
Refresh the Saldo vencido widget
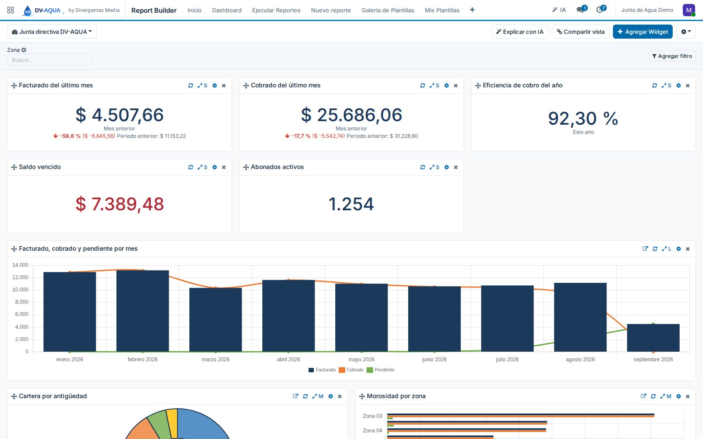tap(191, 167)
